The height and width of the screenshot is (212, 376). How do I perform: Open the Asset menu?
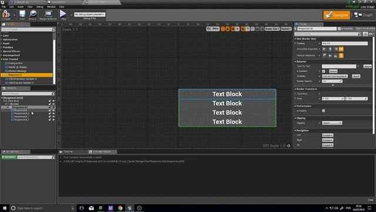click(x=21, y=6)
